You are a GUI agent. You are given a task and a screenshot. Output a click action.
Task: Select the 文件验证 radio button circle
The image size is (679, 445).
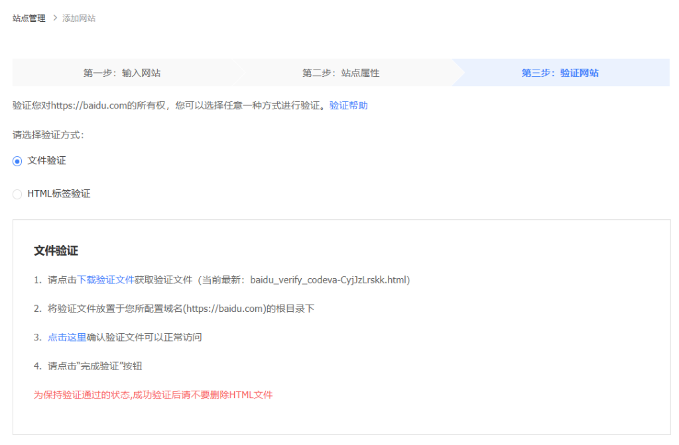[17, 161]
